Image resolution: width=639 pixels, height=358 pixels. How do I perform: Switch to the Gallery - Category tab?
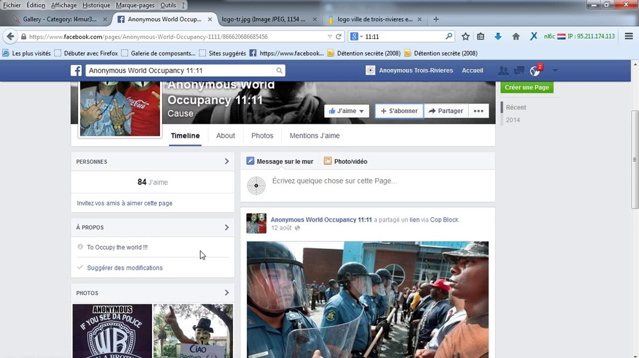tap(60, 19)
